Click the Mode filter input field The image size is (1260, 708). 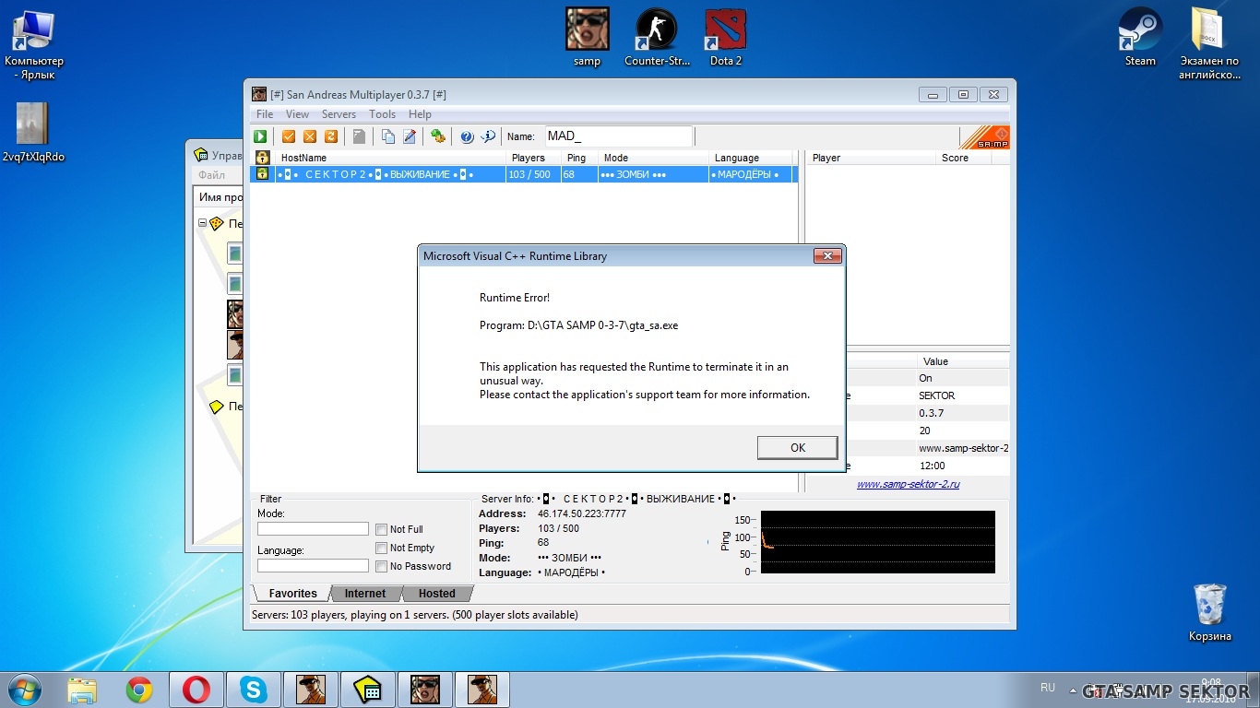click(x=313, y=529)
